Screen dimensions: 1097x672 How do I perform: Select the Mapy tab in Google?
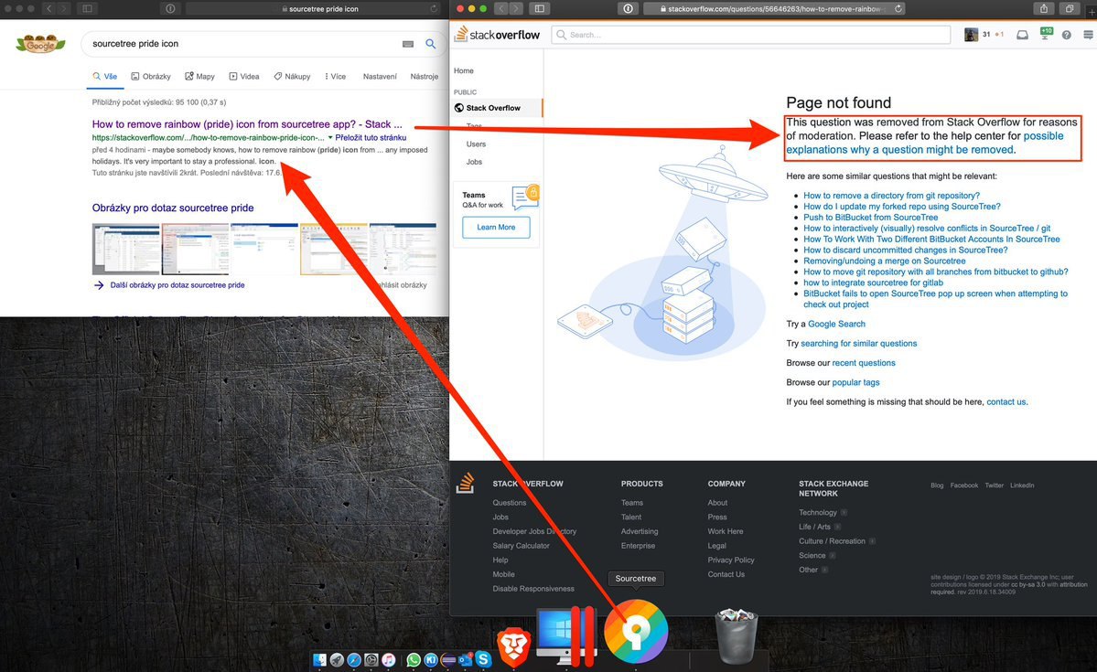pyautogui.click(x=200, y=76)
